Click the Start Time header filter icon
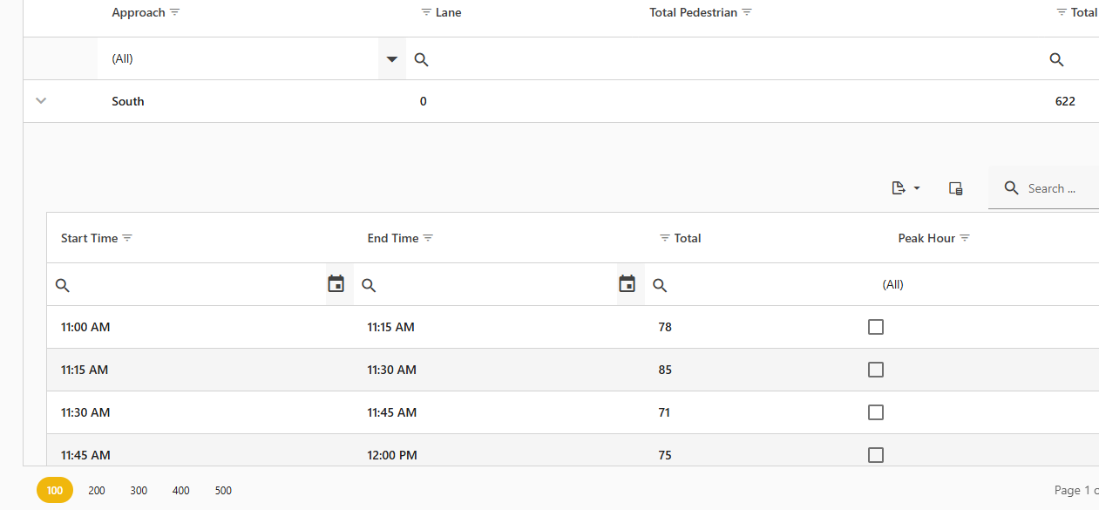Image resolution: width=1099 pixels, height=510 pixels. (127, 239)
